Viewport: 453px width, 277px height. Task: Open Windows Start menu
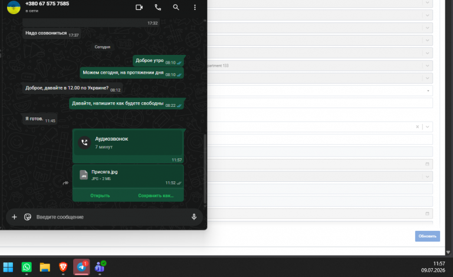tap(8, 267)
